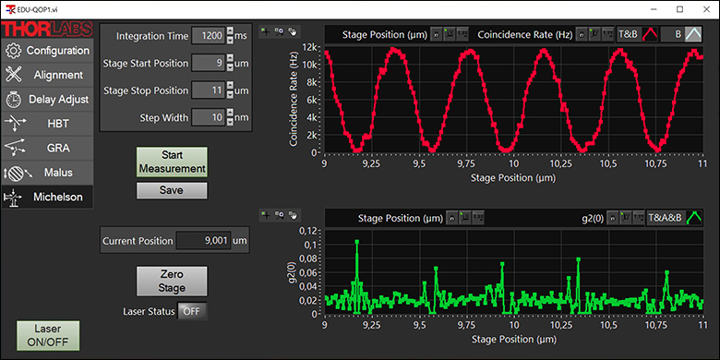This screenshot has height=360, width=720.
Task: Activate the zoom tool above the top graph
Action: pyautogui.click(x=279, y=31)
